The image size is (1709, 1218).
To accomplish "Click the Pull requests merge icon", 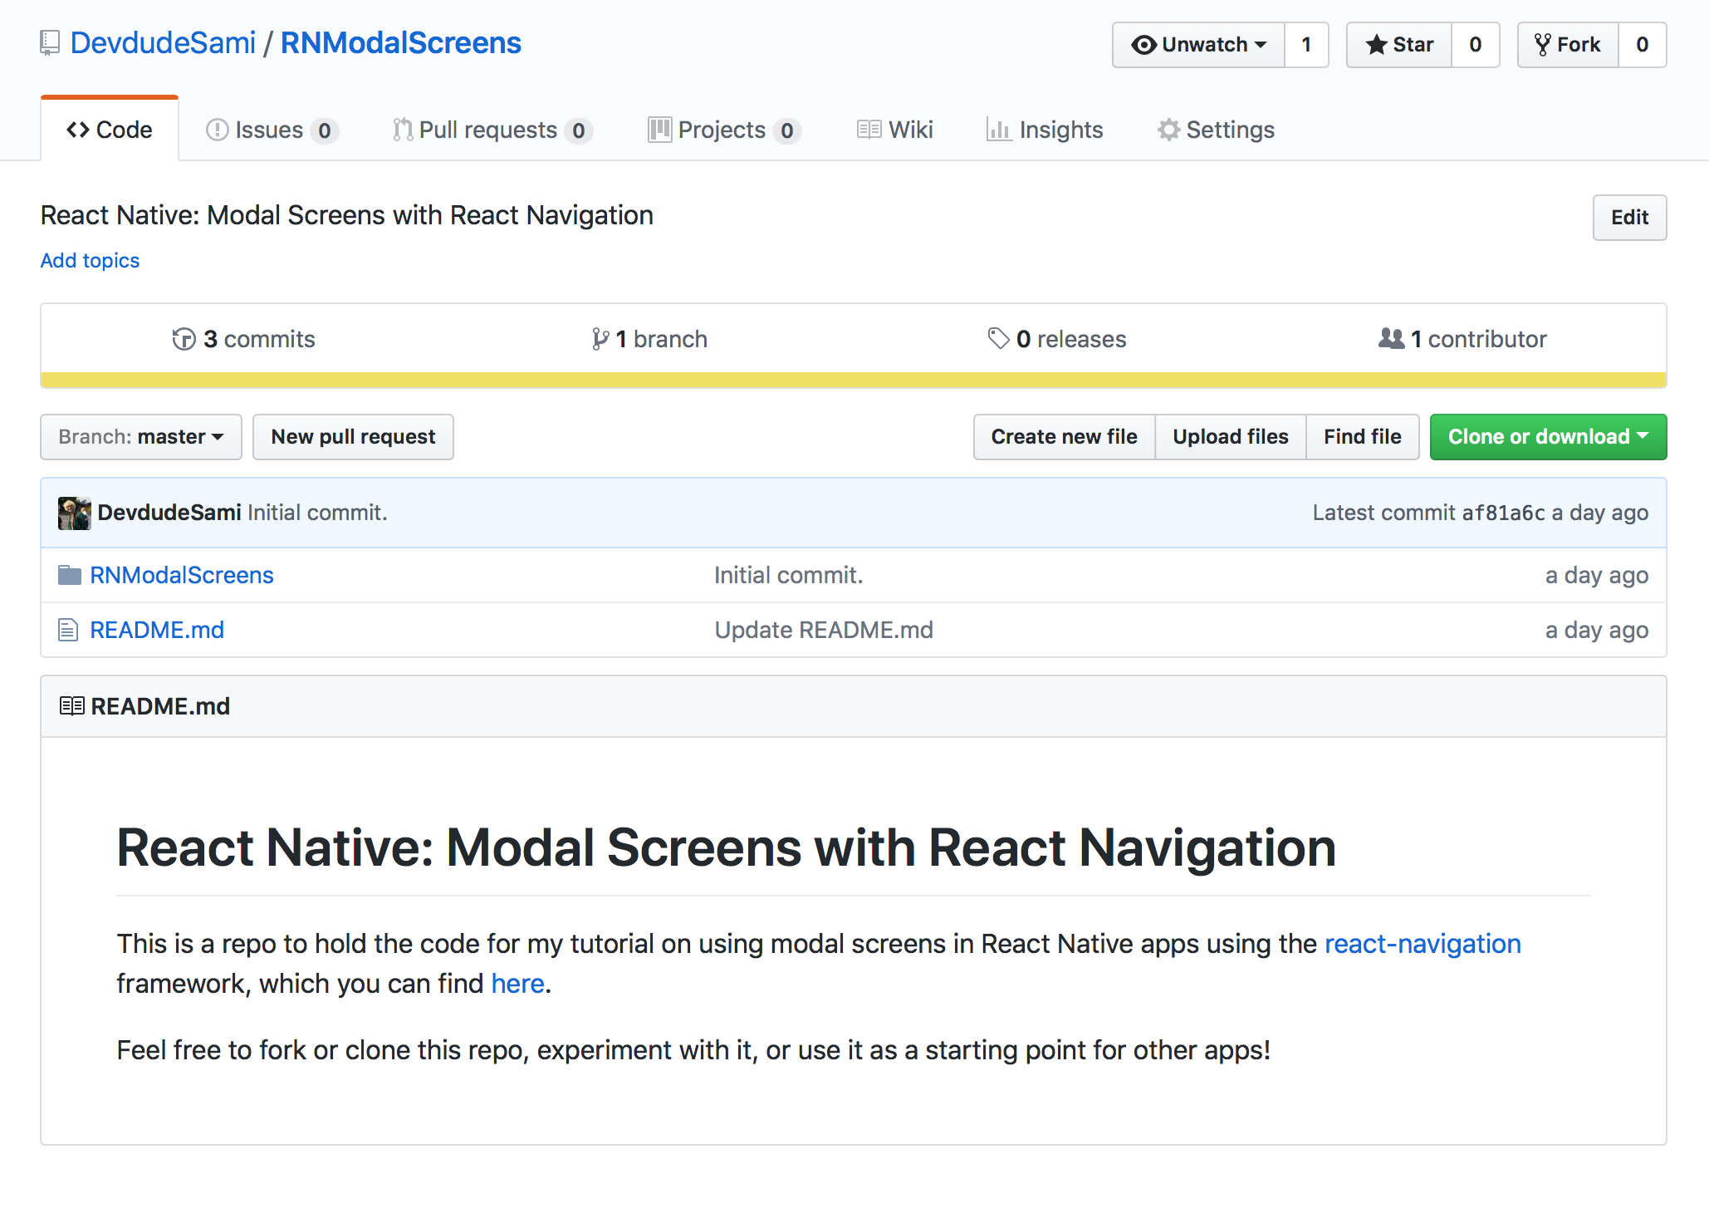I will (403, 130).
